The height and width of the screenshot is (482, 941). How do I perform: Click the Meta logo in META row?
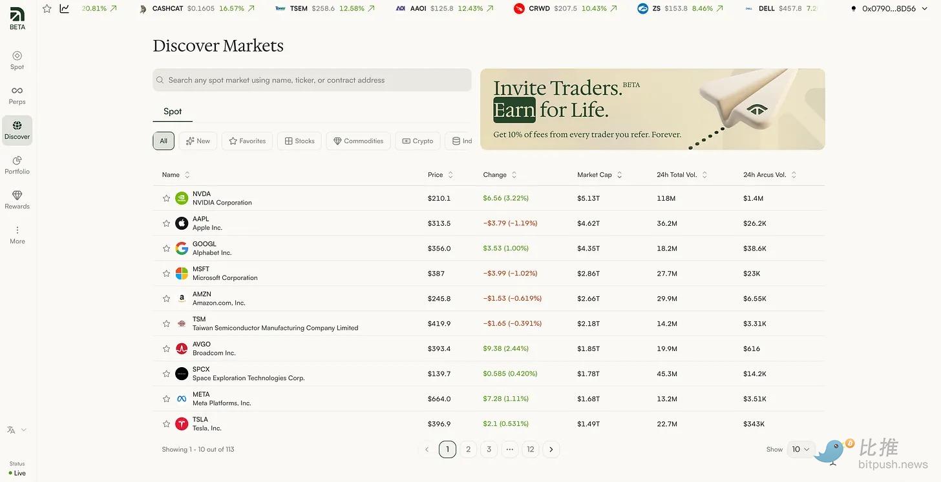point(182,399)
